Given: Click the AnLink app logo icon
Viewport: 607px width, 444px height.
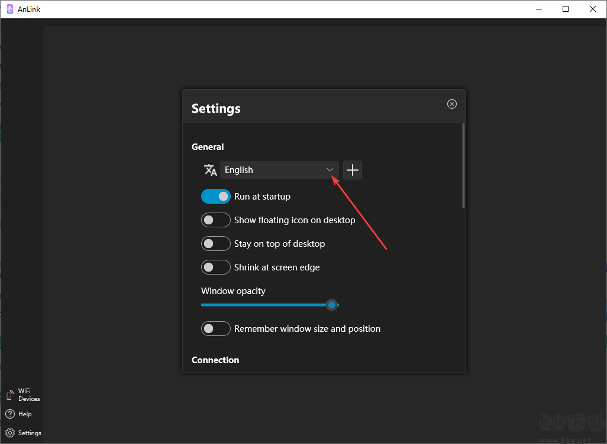Looking at the screenshot, I should 9,9.
